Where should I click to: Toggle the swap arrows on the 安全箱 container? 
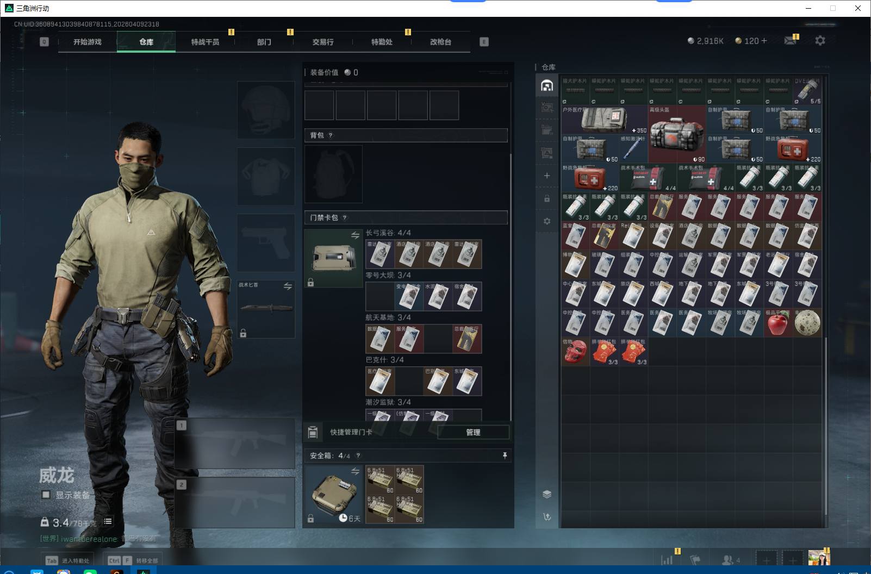pyautogui.click(x=355, y=471)
